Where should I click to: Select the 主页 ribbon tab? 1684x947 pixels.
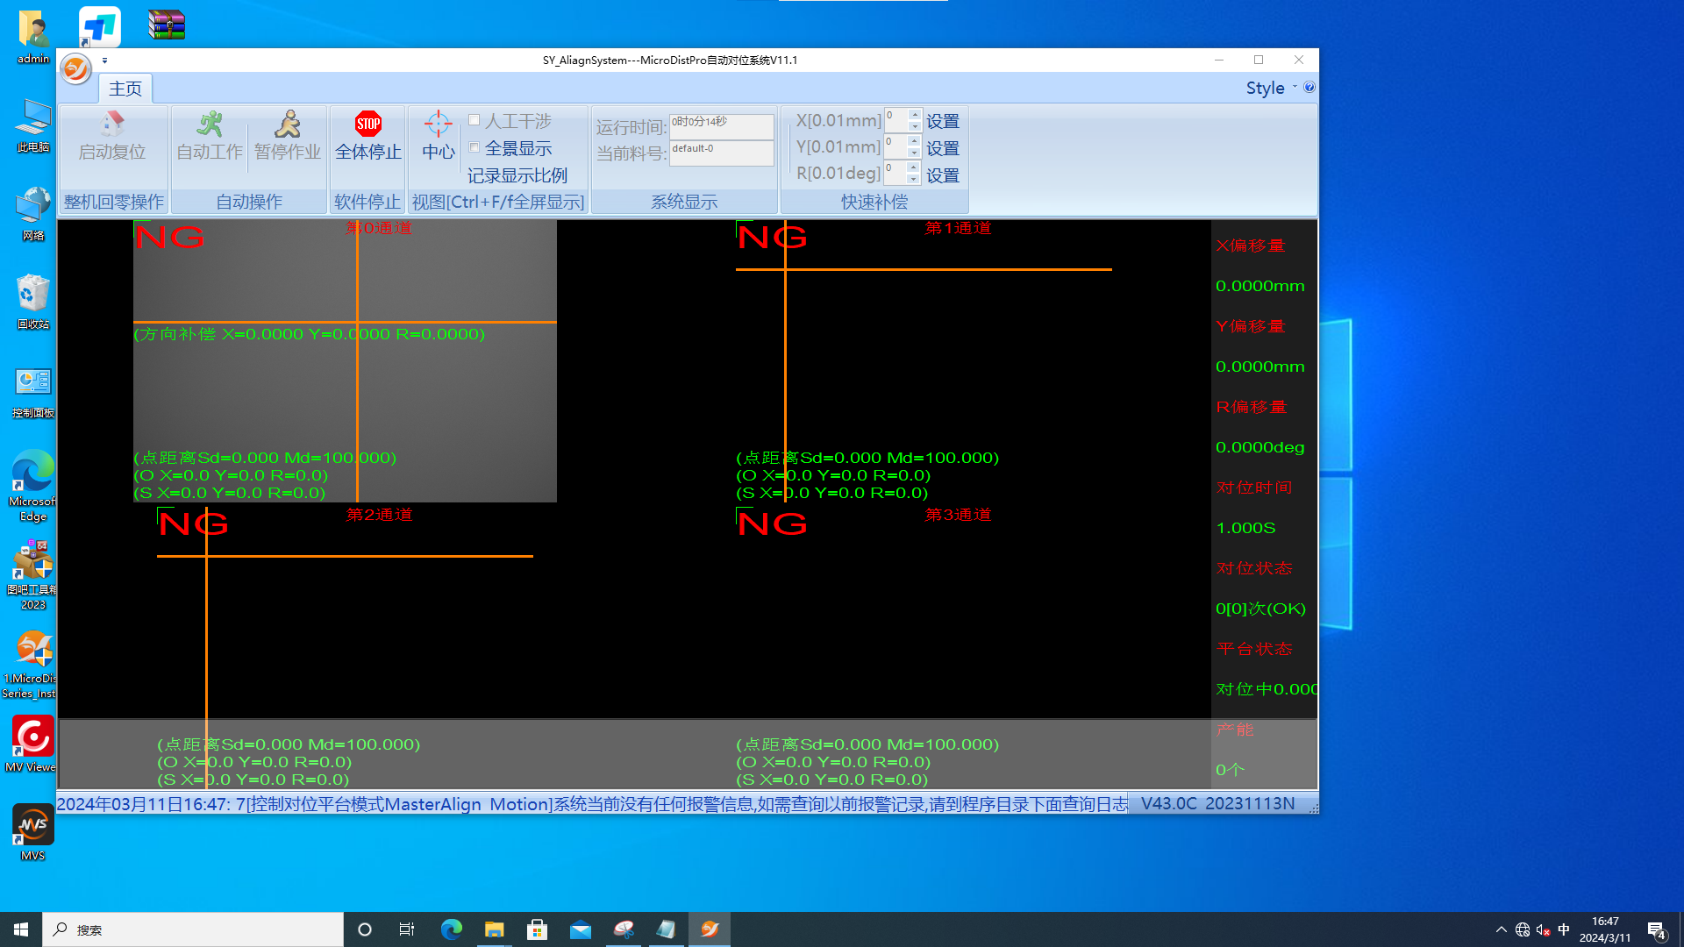(x=125, y=89)
